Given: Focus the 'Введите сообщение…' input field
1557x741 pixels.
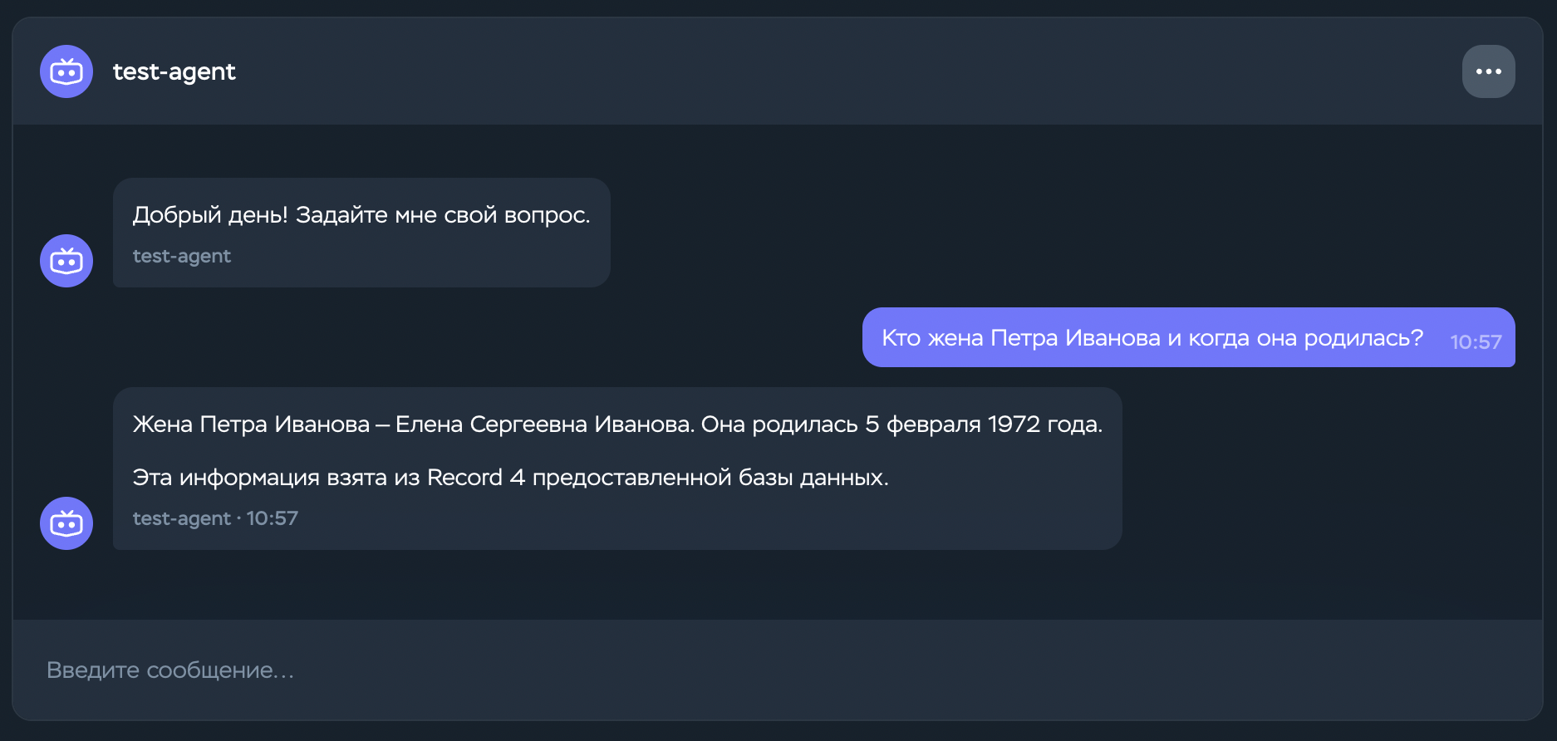Looking at the screenshot, I should (x=778, y=670).
